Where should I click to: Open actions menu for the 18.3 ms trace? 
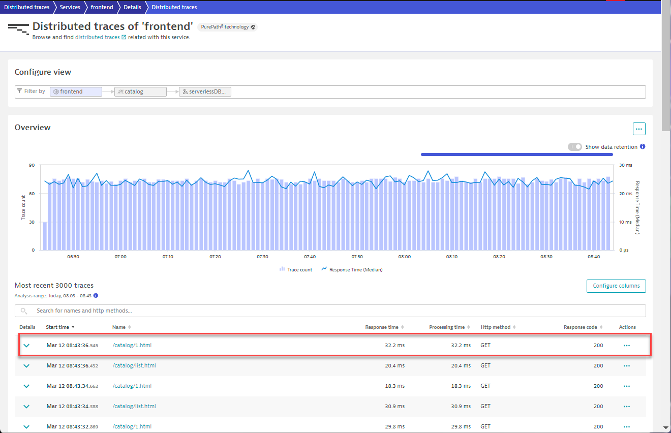[626, 386]
